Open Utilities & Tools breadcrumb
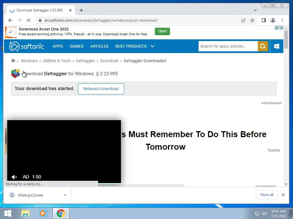The image size is (293, 219). click(57, 61)
